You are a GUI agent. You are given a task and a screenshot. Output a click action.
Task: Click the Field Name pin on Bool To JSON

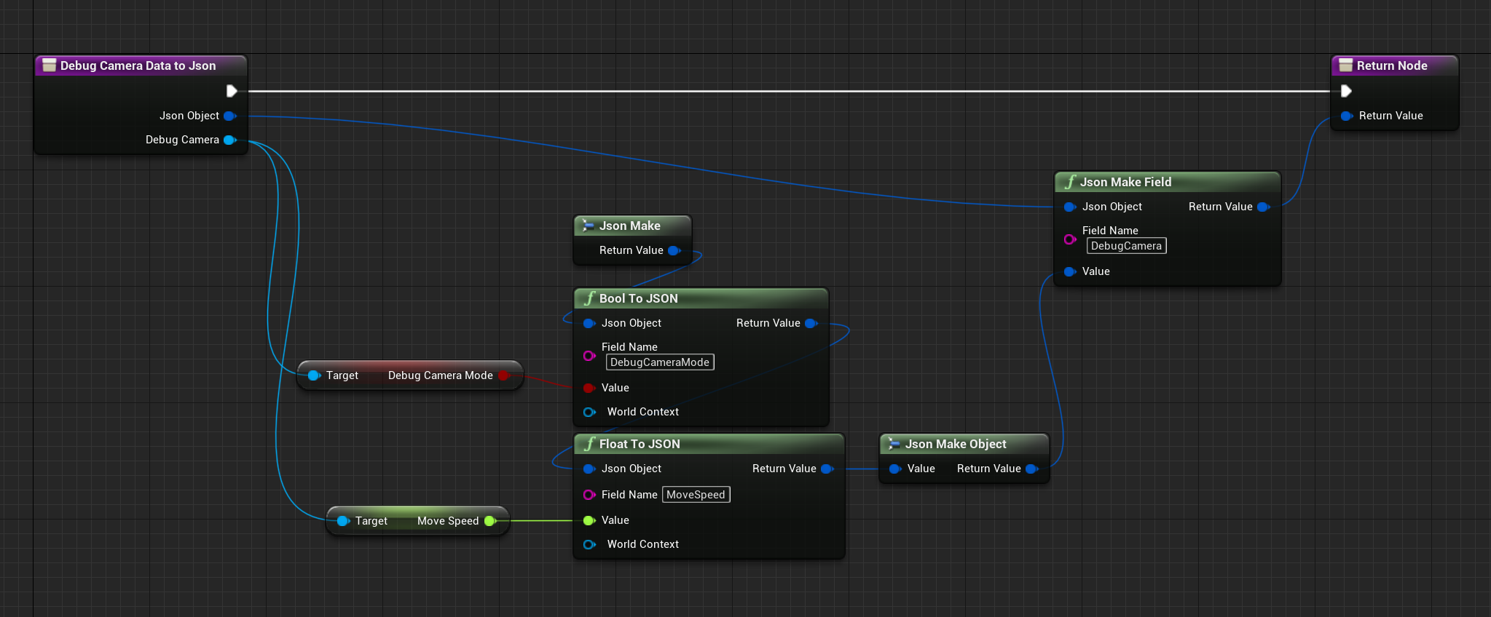pos(589,356)
